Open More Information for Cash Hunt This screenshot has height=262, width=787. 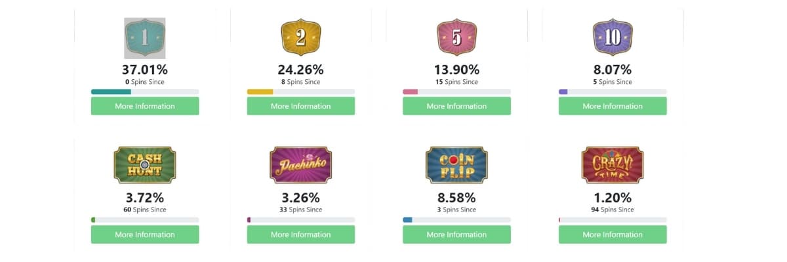pos(145,234)
